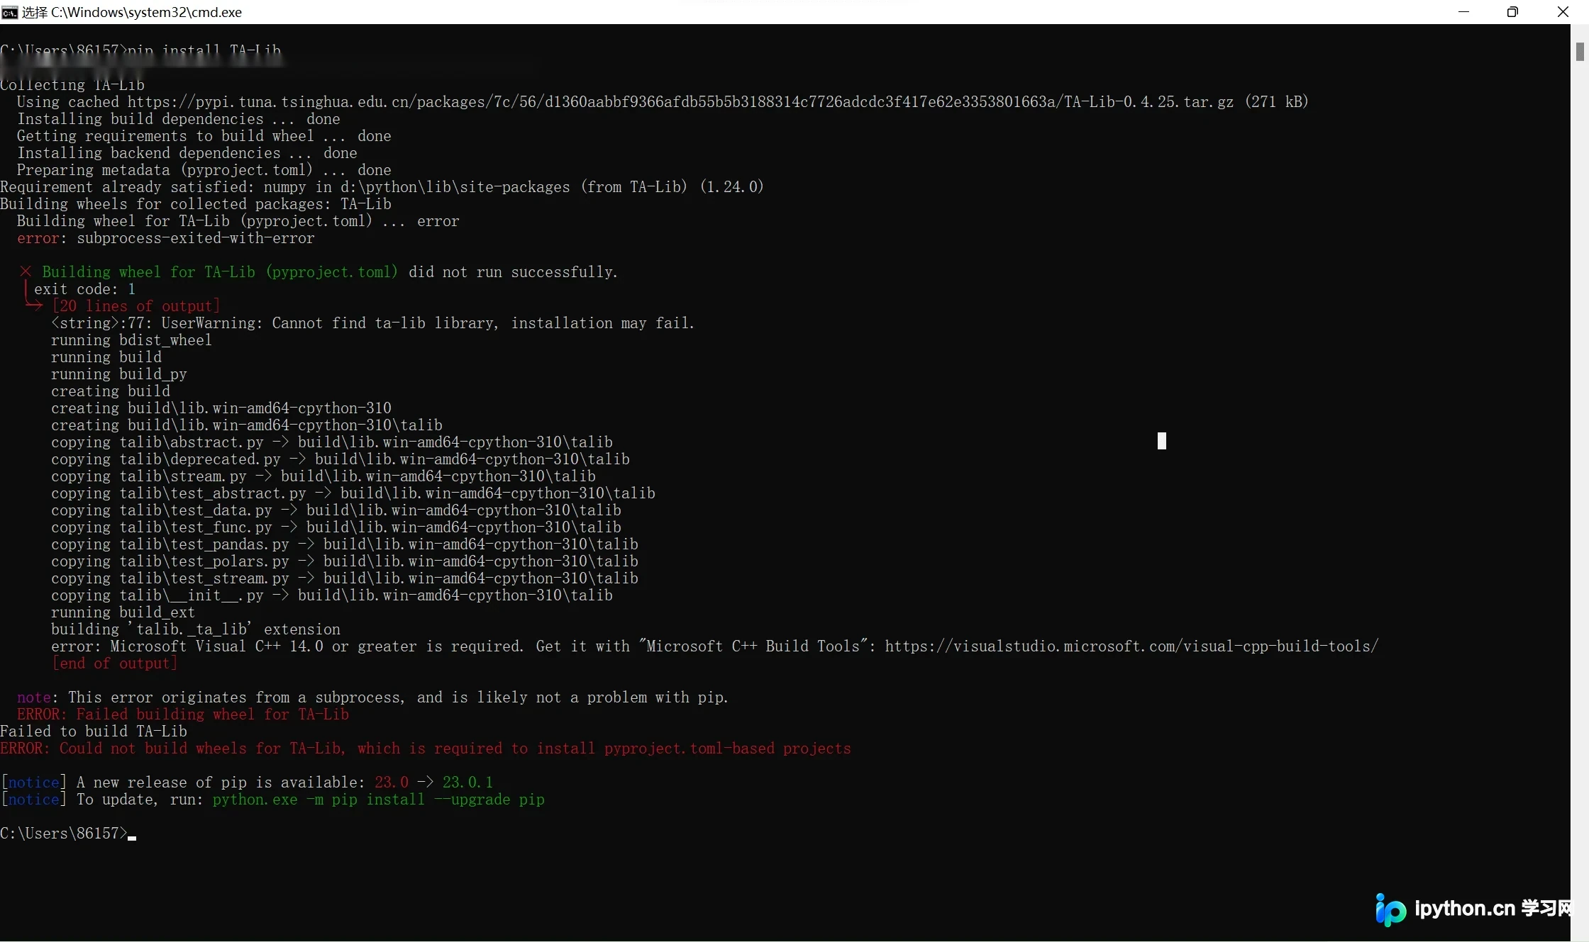Click 'running build_ext' line
The image size is (1589, 942).
123,612
